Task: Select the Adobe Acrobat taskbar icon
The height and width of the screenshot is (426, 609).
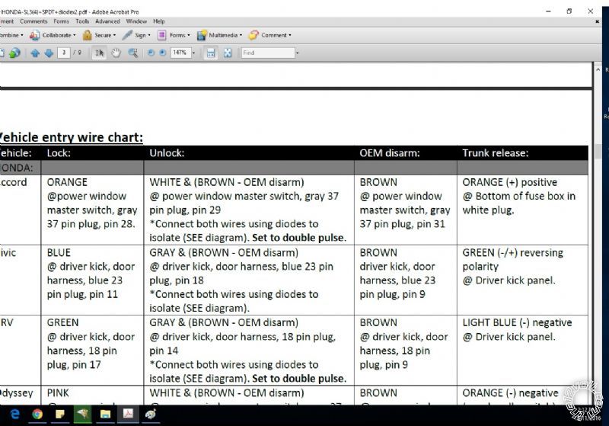Action: click(128, 414)
